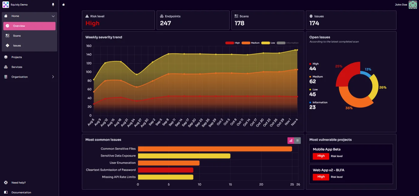The image size is (419, 196).
Task: Click the Projects stacked-layers icon
Action: [x=6, y=57]
